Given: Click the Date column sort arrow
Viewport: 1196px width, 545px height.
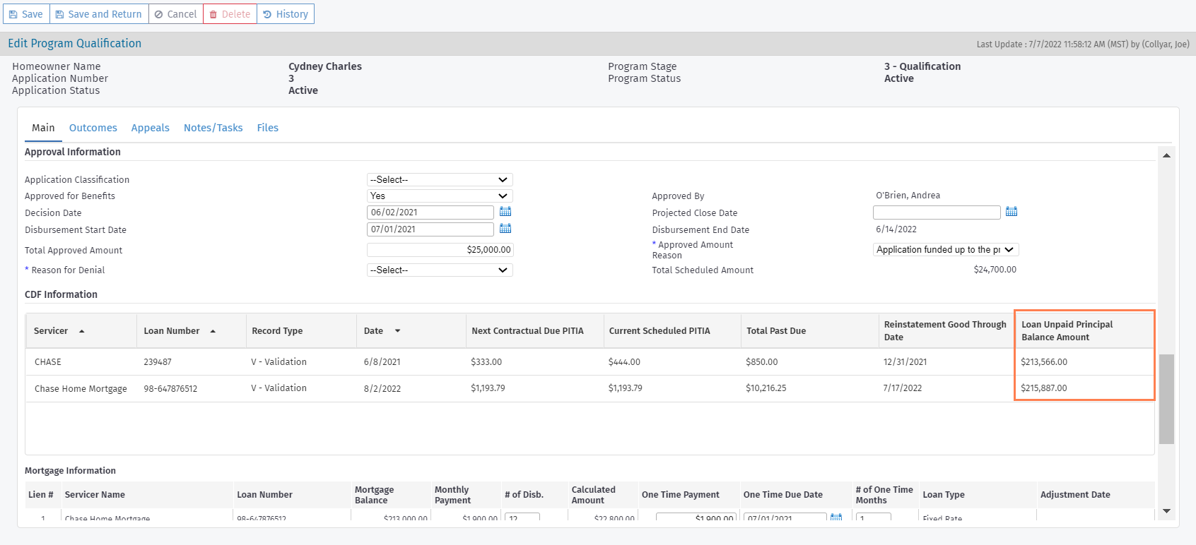Looking at the screenshot, I should pos(397,331).
